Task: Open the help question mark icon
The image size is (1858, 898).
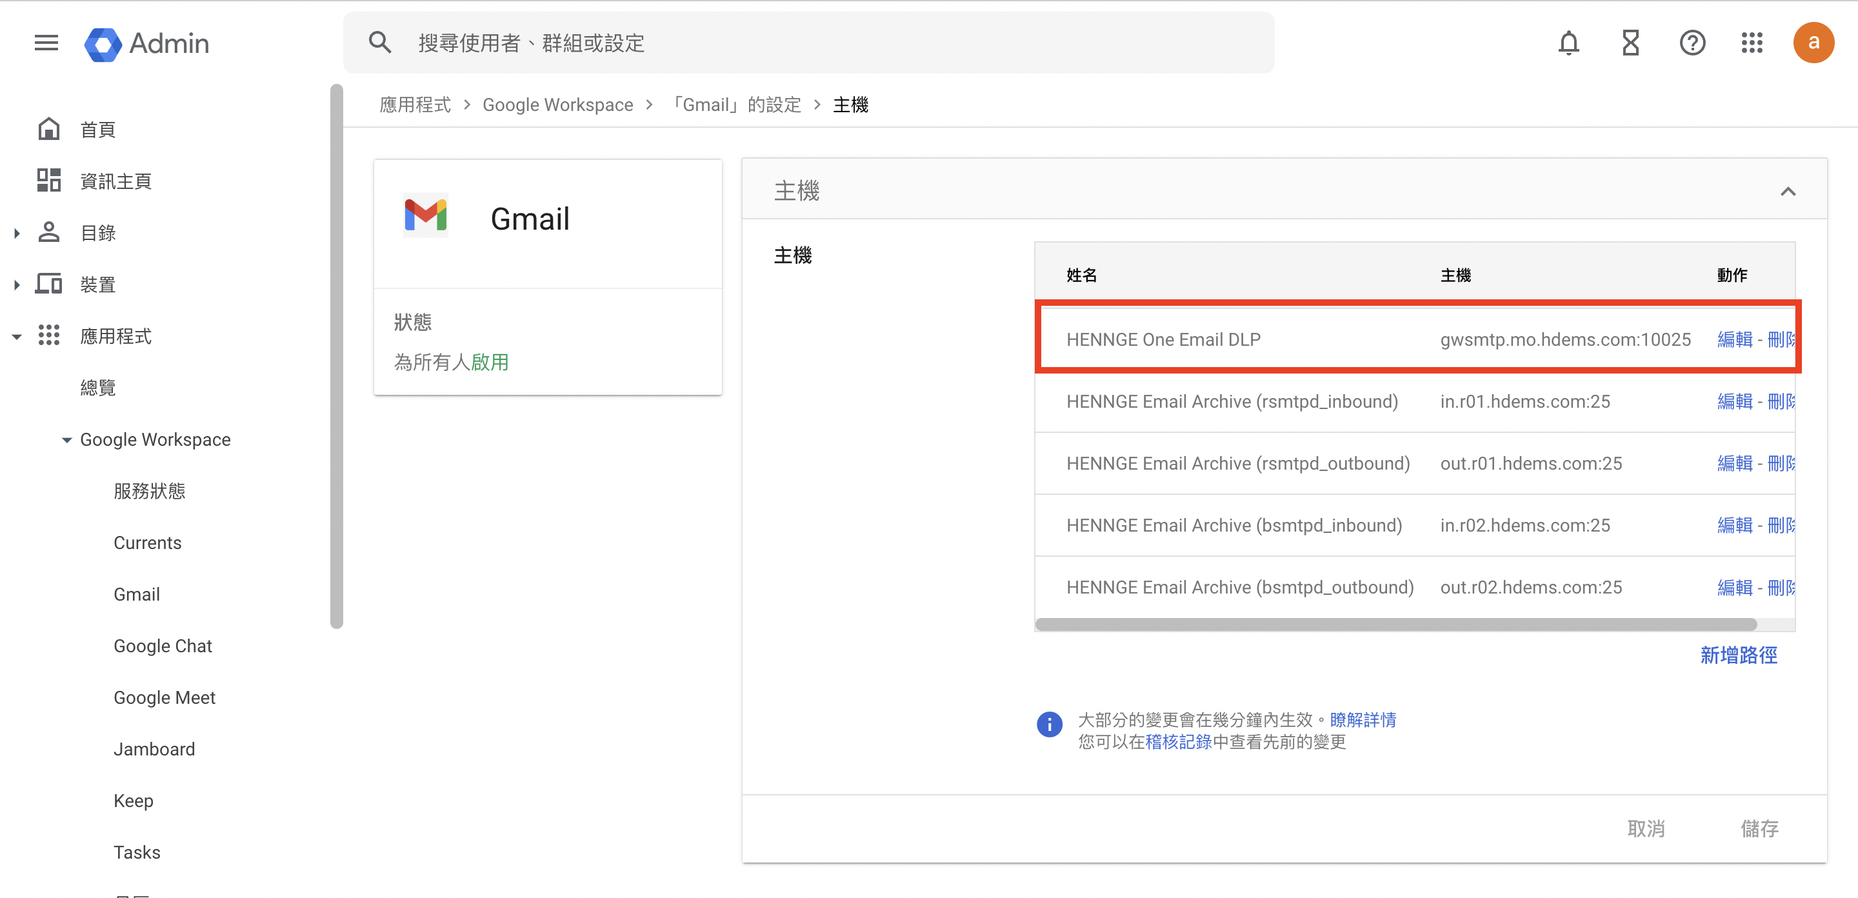Action: pyautogui.click(x=1692, y=43)
